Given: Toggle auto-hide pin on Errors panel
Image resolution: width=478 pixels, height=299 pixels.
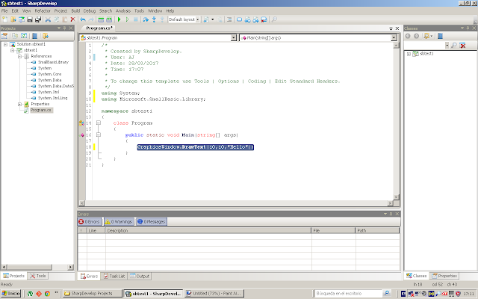Looking at the screenshot, I should pos(391,214).
